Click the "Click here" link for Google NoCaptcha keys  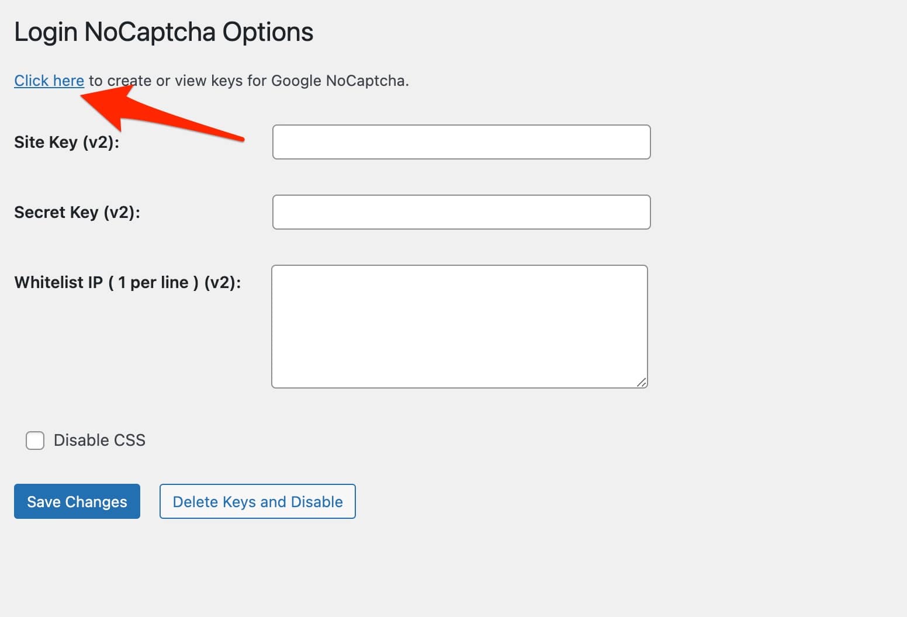49,81
